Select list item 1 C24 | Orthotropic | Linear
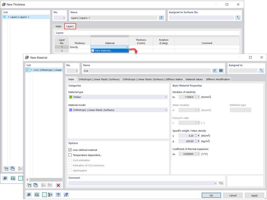This screenshot has height=200, width=267. pyautogui.click(x=44, y=70)
